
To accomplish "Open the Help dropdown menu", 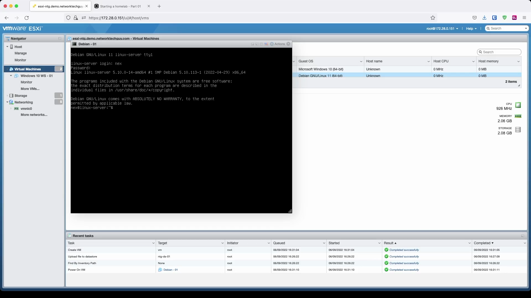I will tap(471, 28).
